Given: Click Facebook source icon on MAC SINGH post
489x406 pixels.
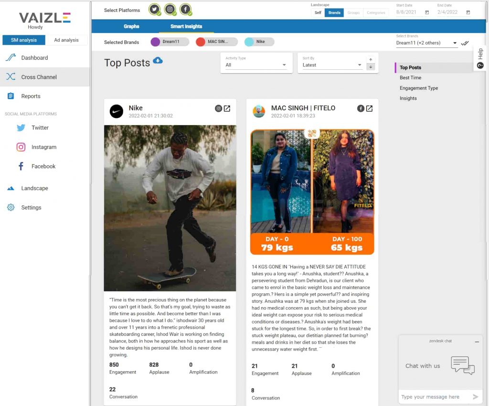Looking at the screenshot, I should 361,108.
